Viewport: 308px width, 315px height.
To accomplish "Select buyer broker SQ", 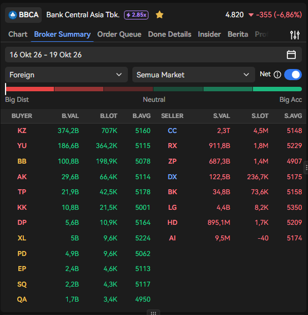I will tap(22, 284).
